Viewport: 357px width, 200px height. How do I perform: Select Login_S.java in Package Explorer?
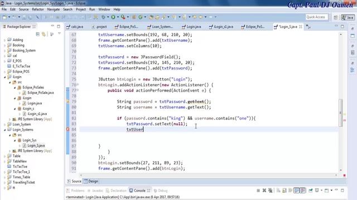pos(36,146)
